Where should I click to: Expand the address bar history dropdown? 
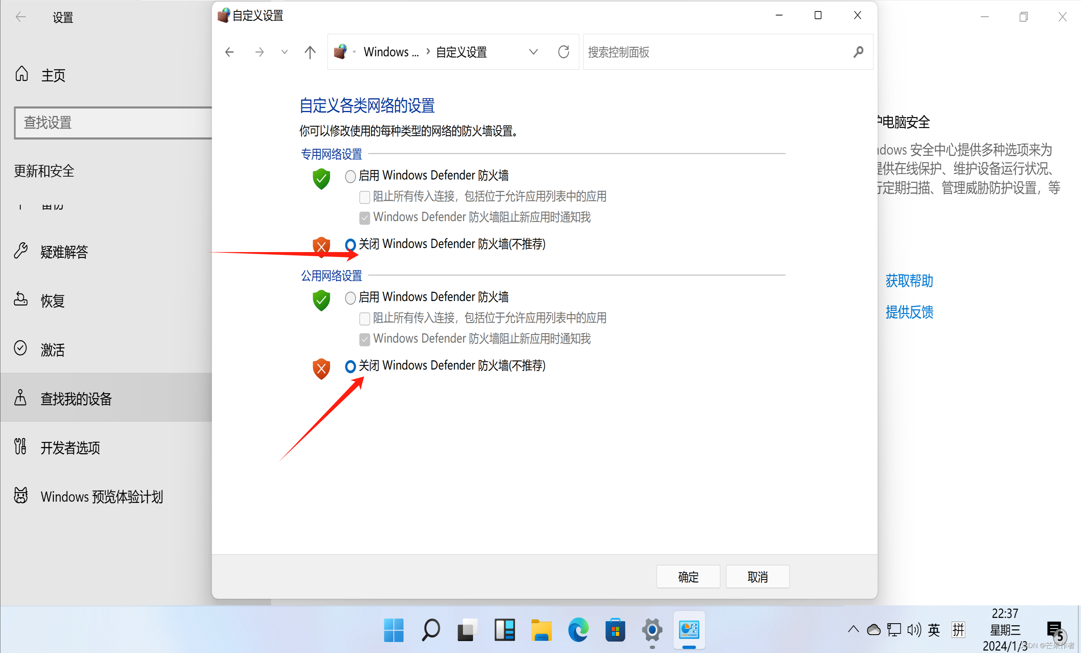(x=533, y=52)
